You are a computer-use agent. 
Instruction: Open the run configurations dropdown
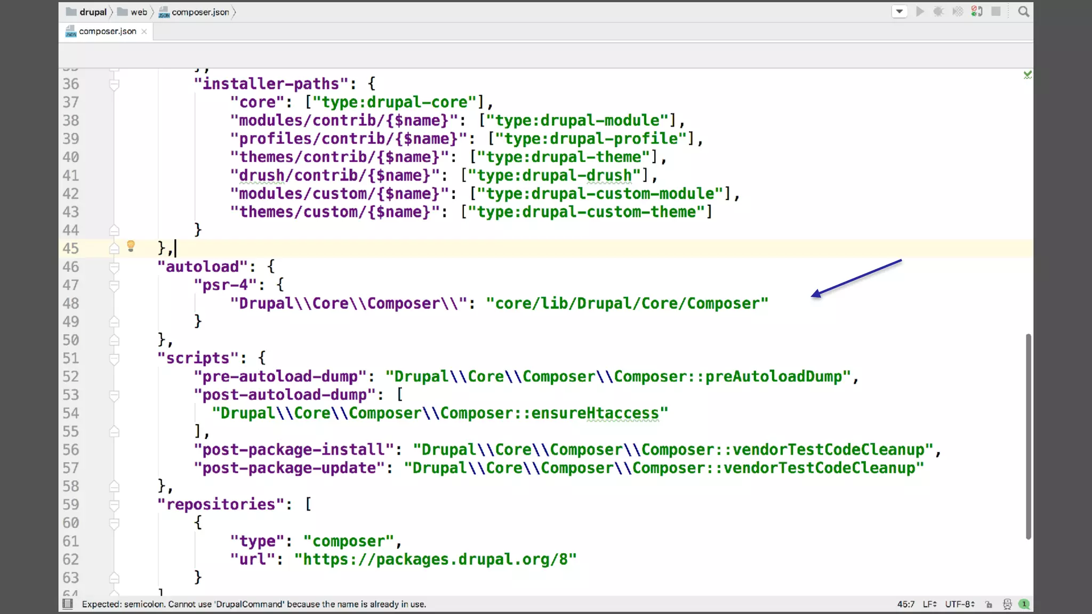[x=900, y=12]
